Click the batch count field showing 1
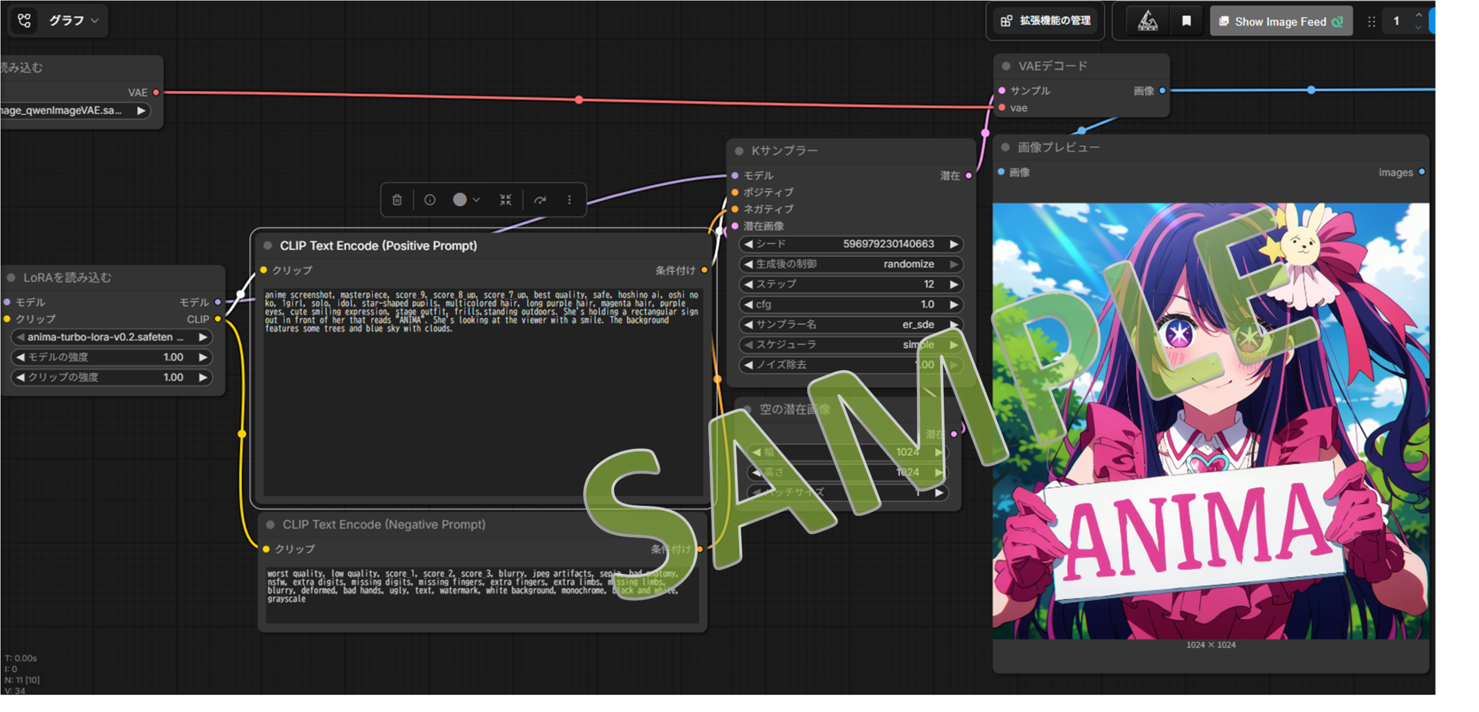Image resolution: width=1479 pixels, height=712 pixels. [1396, 21]
